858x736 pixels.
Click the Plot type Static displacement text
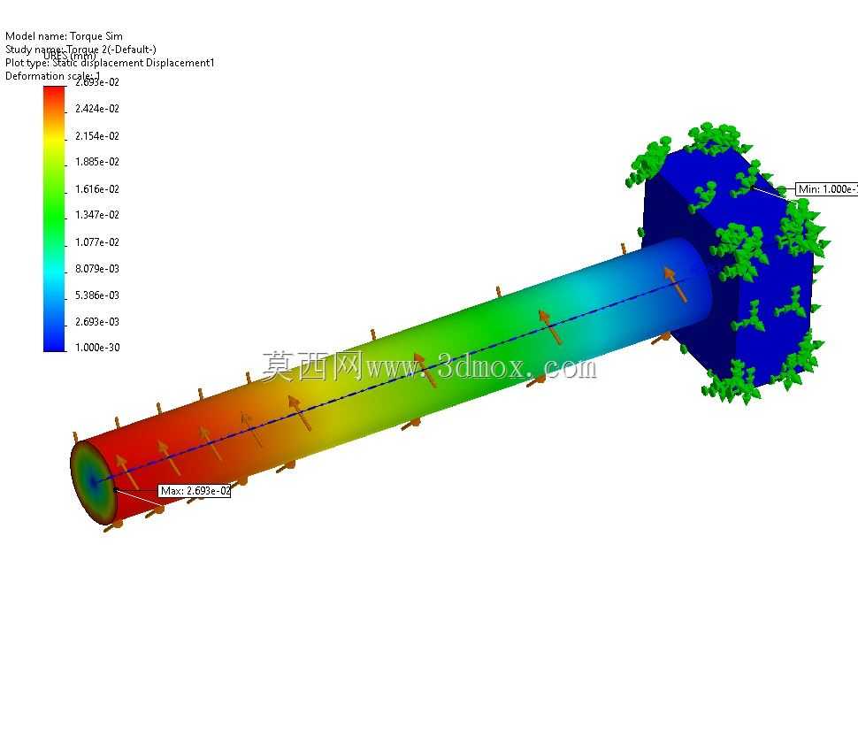pos(110,63)
